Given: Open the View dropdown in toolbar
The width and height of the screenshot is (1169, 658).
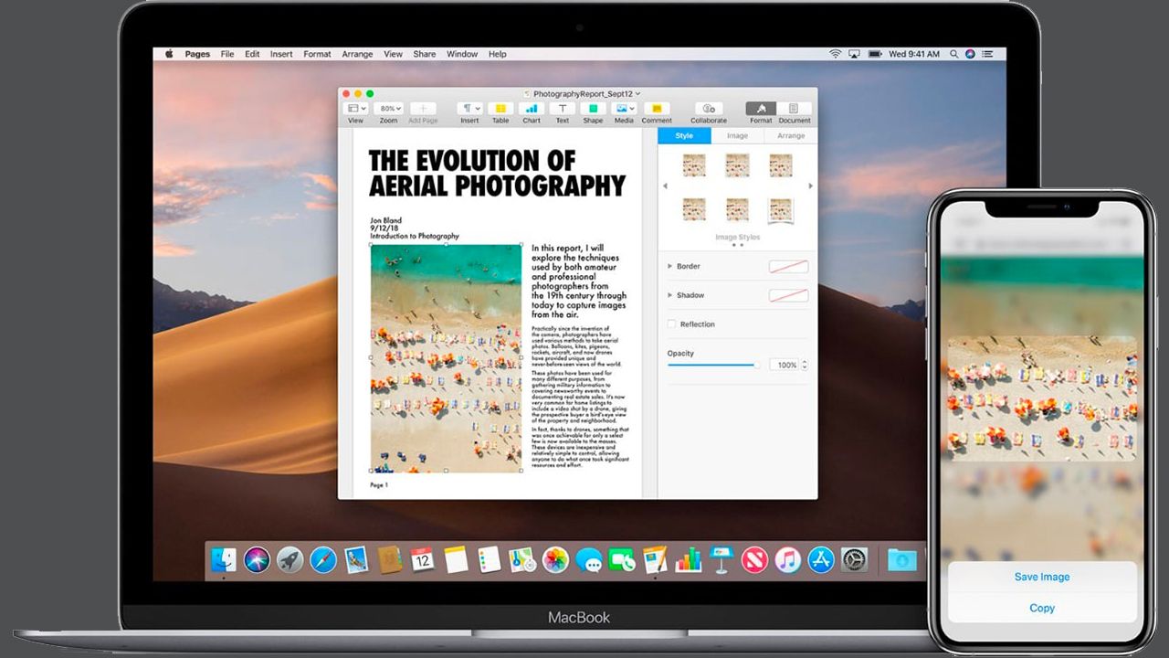Looking at the screenshot, I should point(355,108).
